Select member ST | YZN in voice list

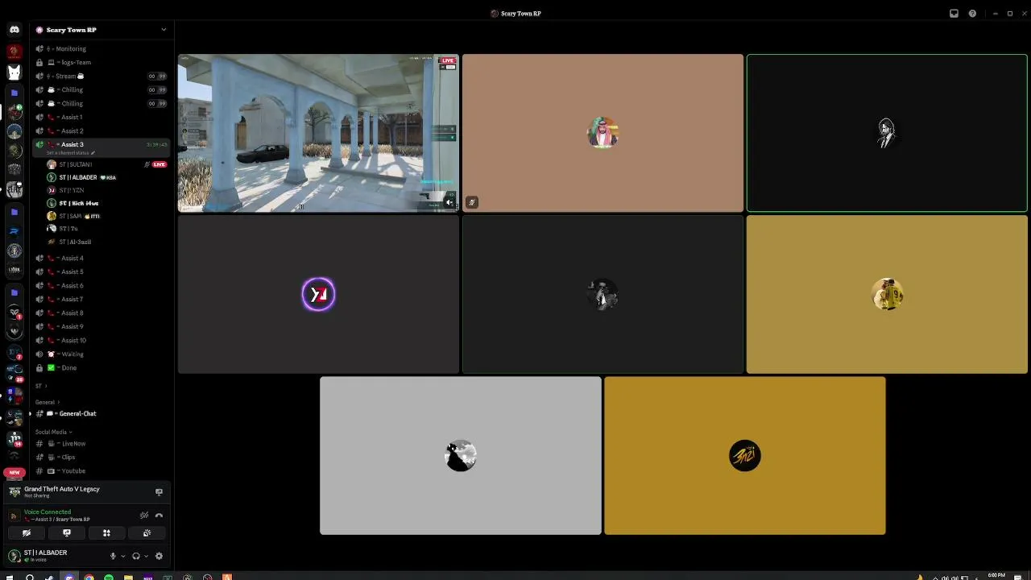point(107,190)
